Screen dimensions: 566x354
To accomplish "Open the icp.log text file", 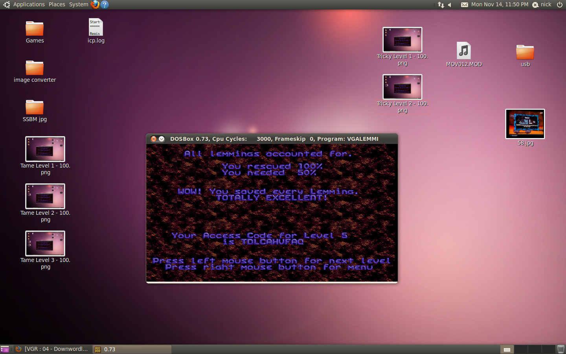I will (96, 28).
